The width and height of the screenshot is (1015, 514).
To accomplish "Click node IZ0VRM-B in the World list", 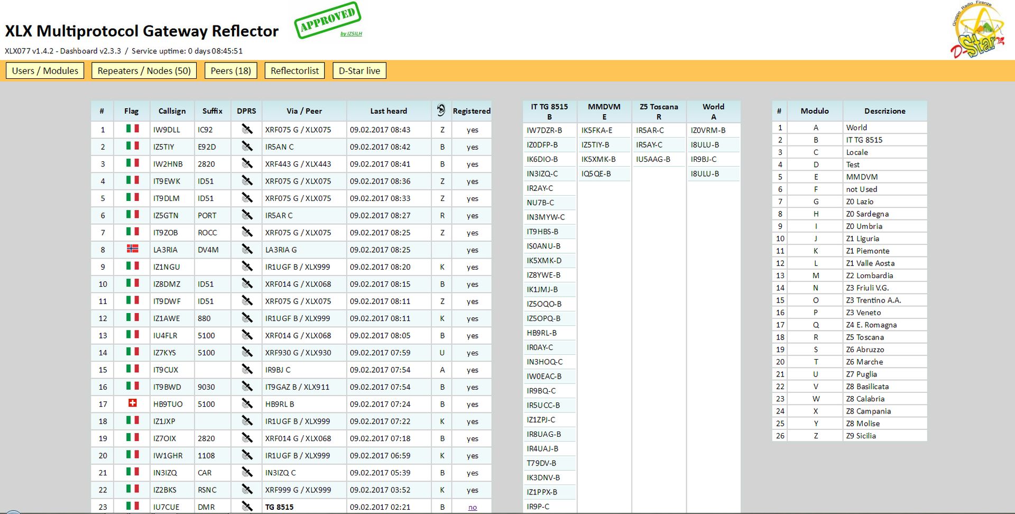I will [708, 130].
